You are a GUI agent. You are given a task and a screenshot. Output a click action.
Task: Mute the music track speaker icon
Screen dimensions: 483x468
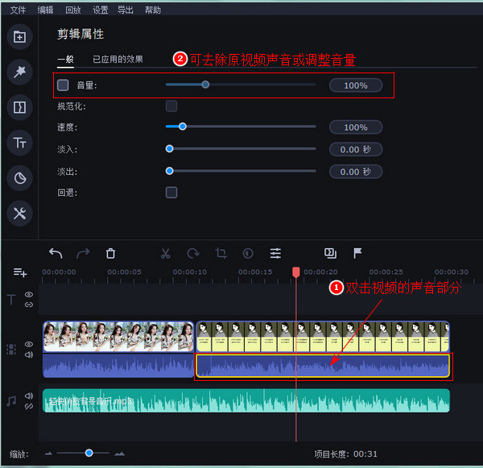(29, 396)
